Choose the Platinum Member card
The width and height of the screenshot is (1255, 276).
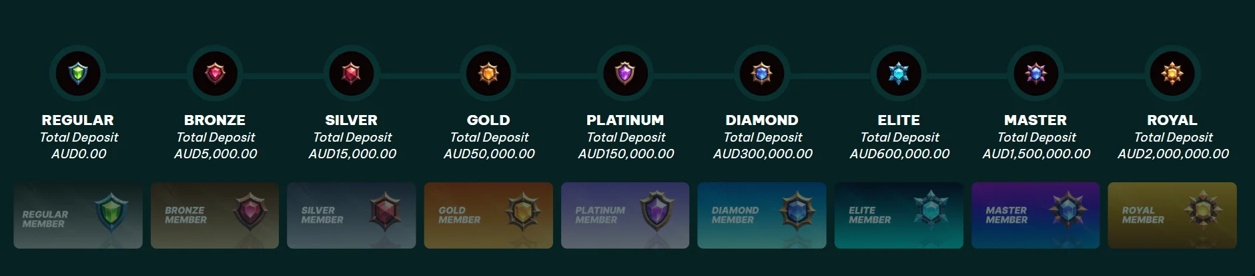coord(625,215)
